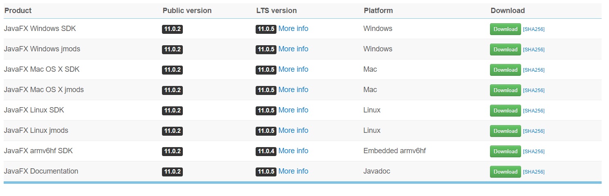Click the 11.0.4 LTS badge for armv6hf SDK
The width and height of the screenshot is (609, 196).
(266, 152)
